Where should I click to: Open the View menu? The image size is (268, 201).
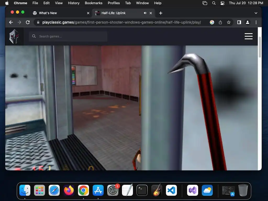(59, 3)
